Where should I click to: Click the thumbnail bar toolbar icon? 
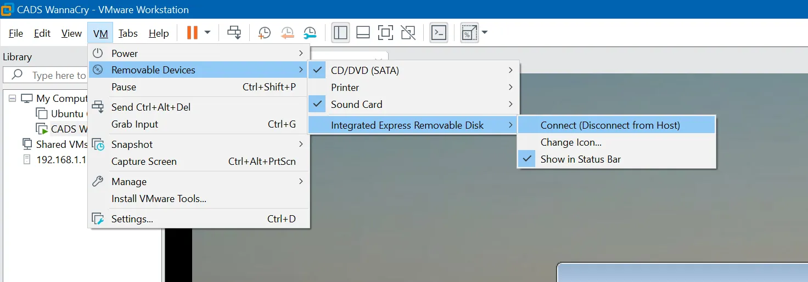pos(363,33)
